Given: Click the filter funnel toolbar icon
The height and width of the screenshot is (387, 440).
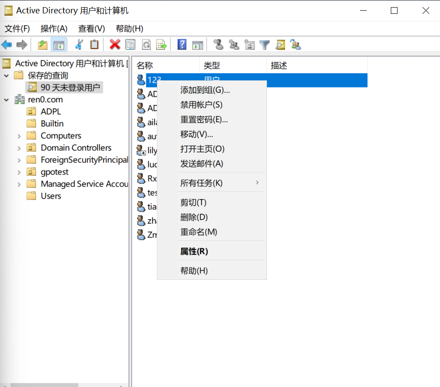Looking at the screenshot, I should pyautogui.click(x=265, y=45).
